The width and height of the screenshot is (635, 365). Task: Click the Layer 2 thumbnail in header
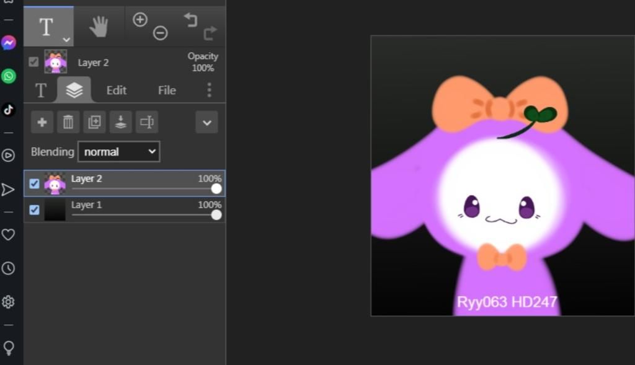click(x=55, y=61)
